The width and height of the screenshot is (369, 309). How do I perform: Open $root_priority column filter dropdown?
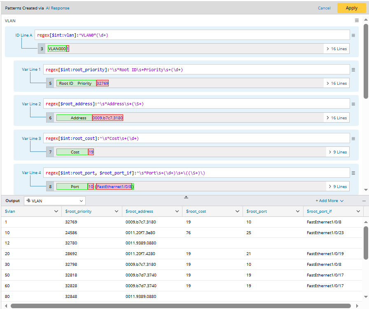click(x=117, y=211)
